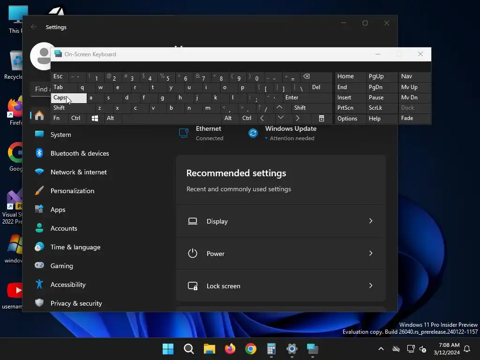This screenshot has width=480, height=360.
Task: Click the Mv Dn key
Action: tap(414, 98)
